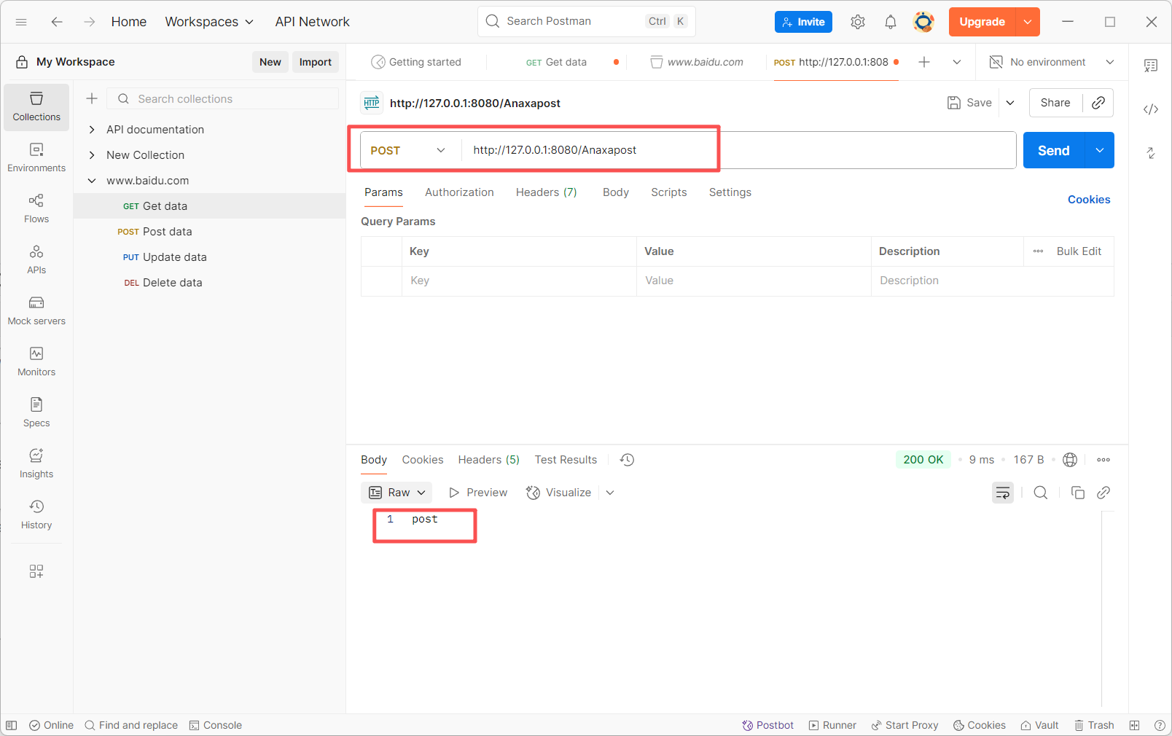Open the Raw format dropdown

pyautogui.click(x=396, y=493)
